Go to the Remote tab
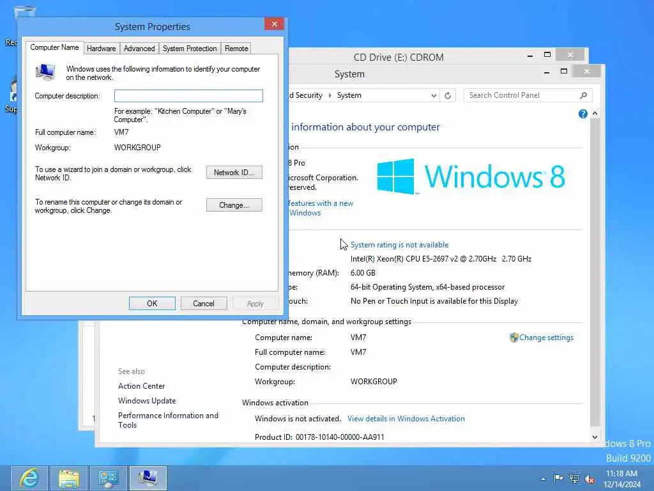 236,49
